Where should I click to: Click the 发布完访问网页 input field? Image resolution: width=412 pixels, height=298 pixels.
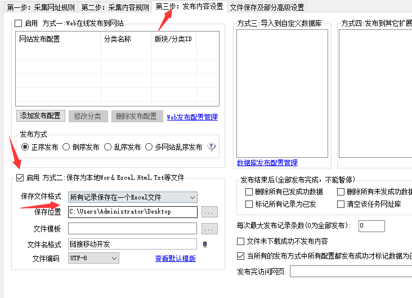coord(351,271)
